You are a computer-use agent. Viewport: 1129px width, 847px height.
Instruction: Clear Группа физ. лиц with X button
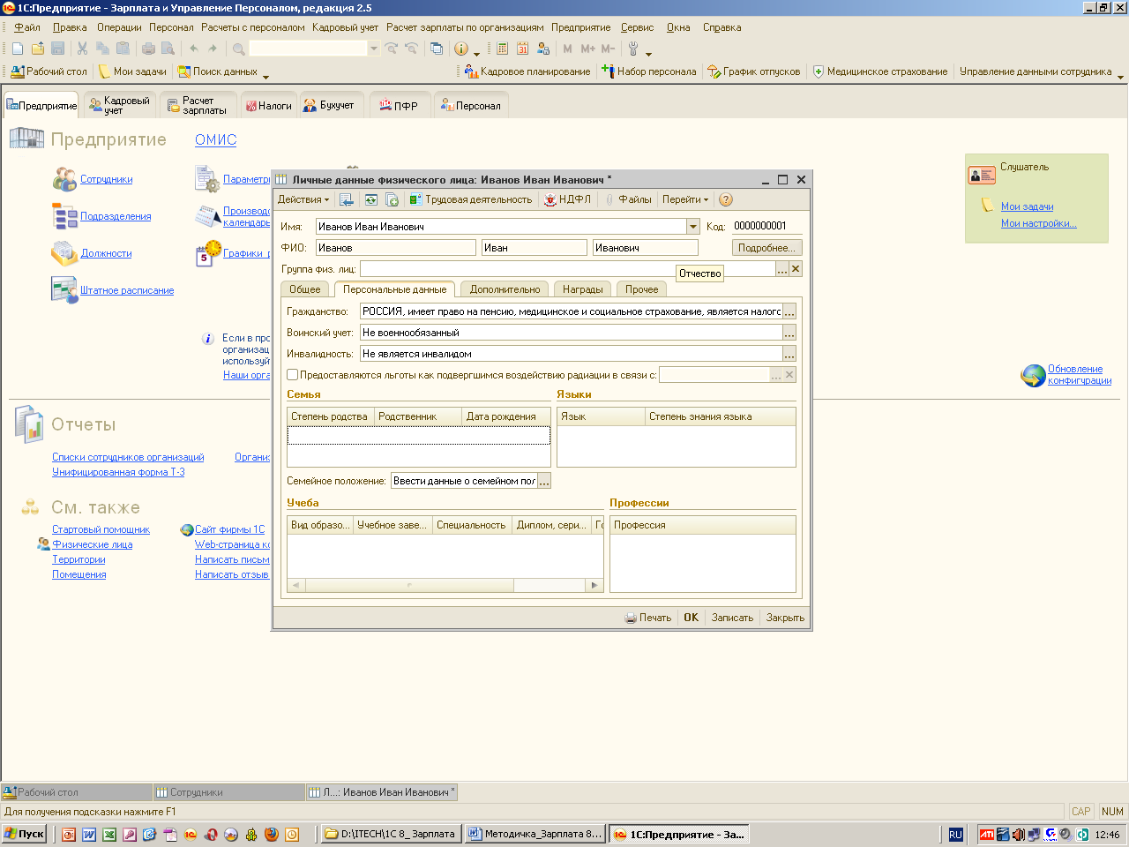(796, 269)
